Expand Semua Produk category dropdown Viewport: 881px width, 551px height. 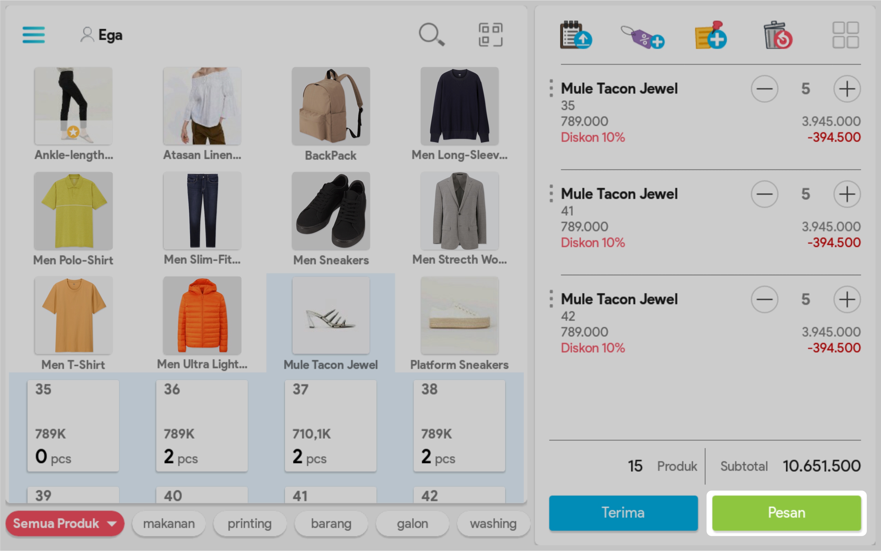click(x=65, y=524)
